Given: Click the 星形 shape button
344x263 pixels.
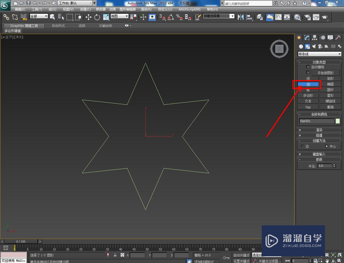Looking at the screenshot, I should 330,95.
